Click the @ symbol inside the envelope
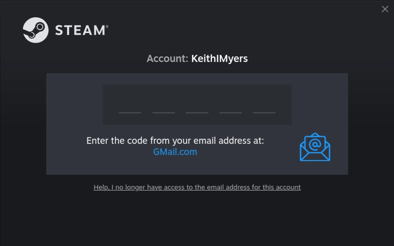The image size is (394, 246). [315, 144]
